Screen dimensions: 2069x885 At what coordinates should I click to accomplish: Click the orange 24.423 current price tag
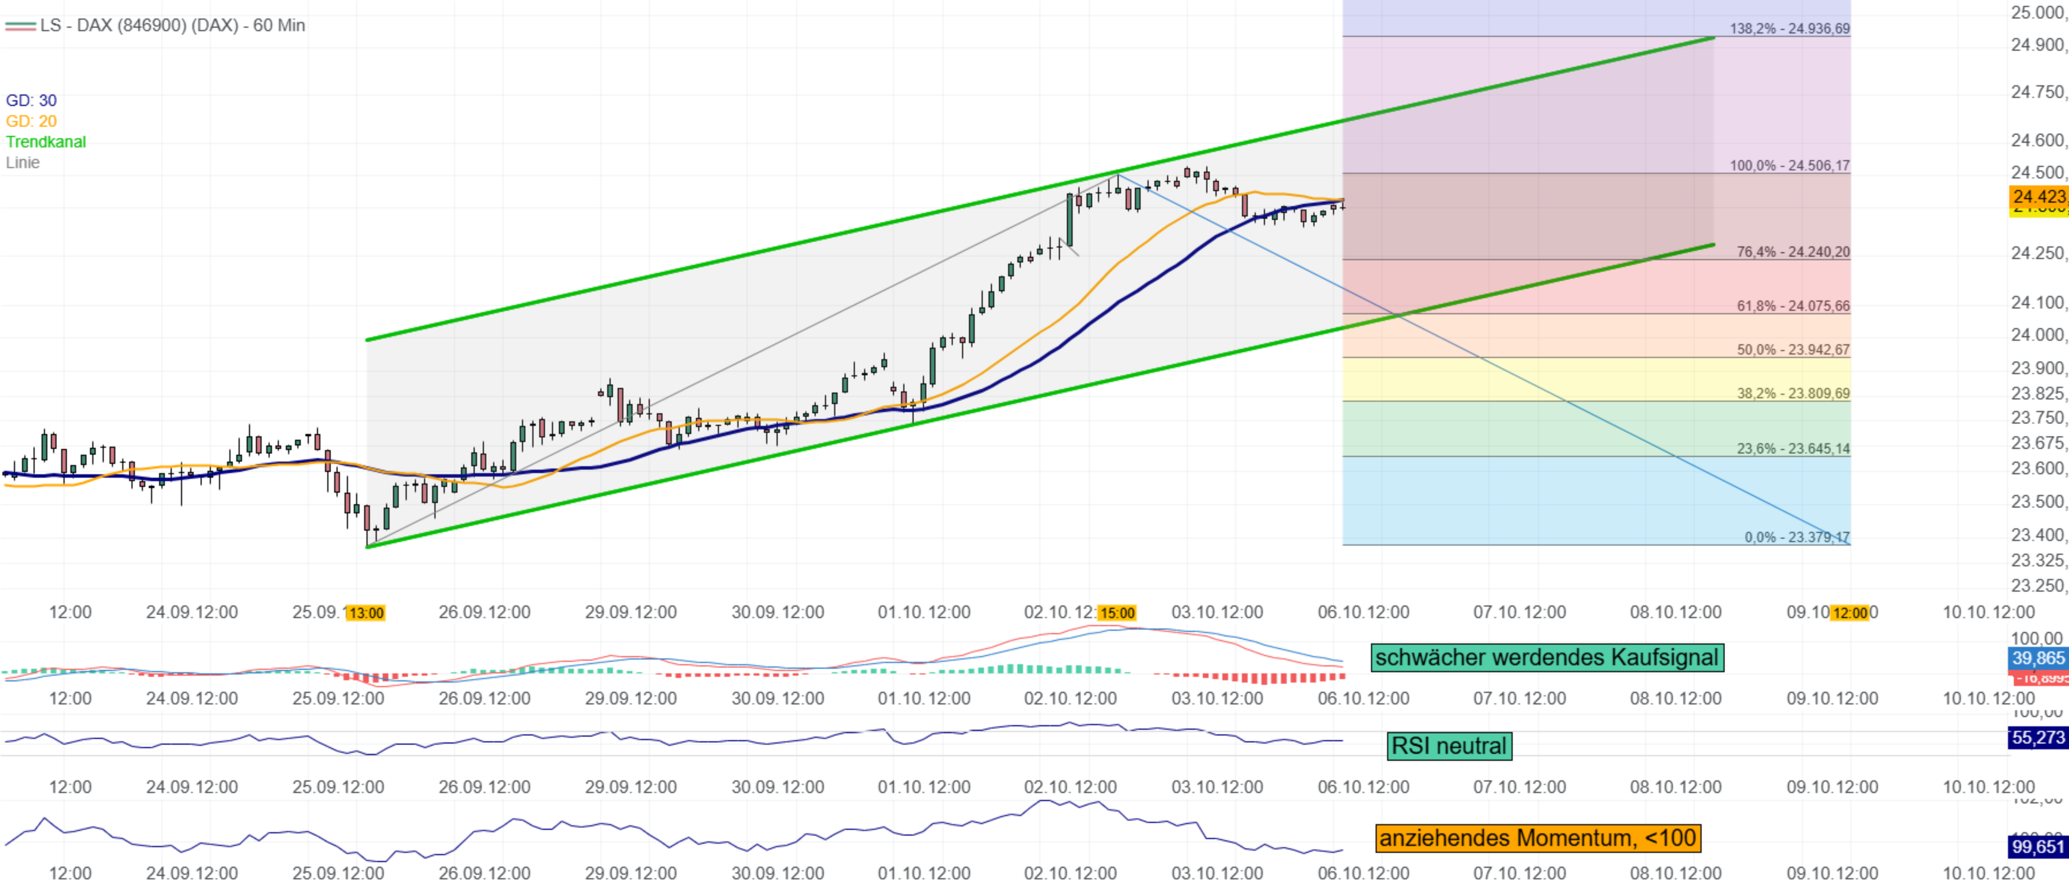(2038, 197)
